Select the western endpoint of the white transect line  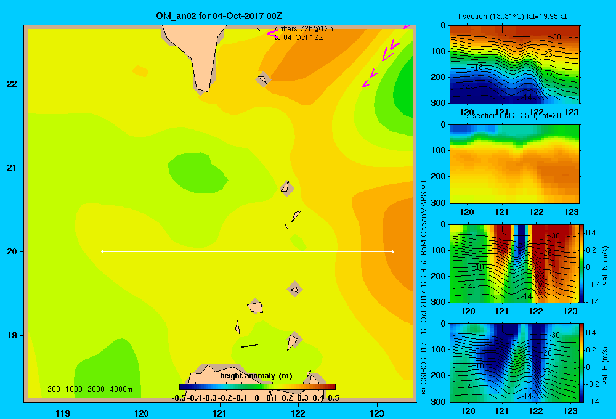[x=102, y=251]
